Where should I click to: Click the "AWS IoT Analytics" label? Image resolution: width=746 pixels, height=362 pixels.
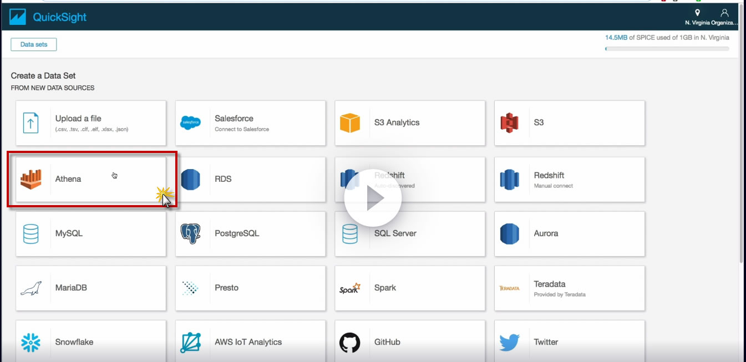(248, 342)
